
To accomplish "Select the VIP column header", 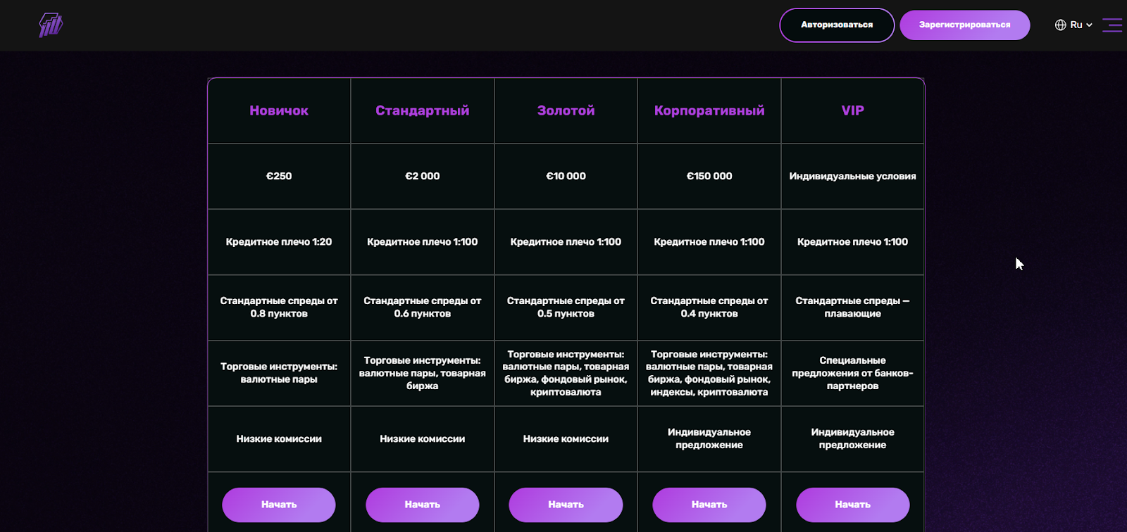I will [x=852, y=110].
